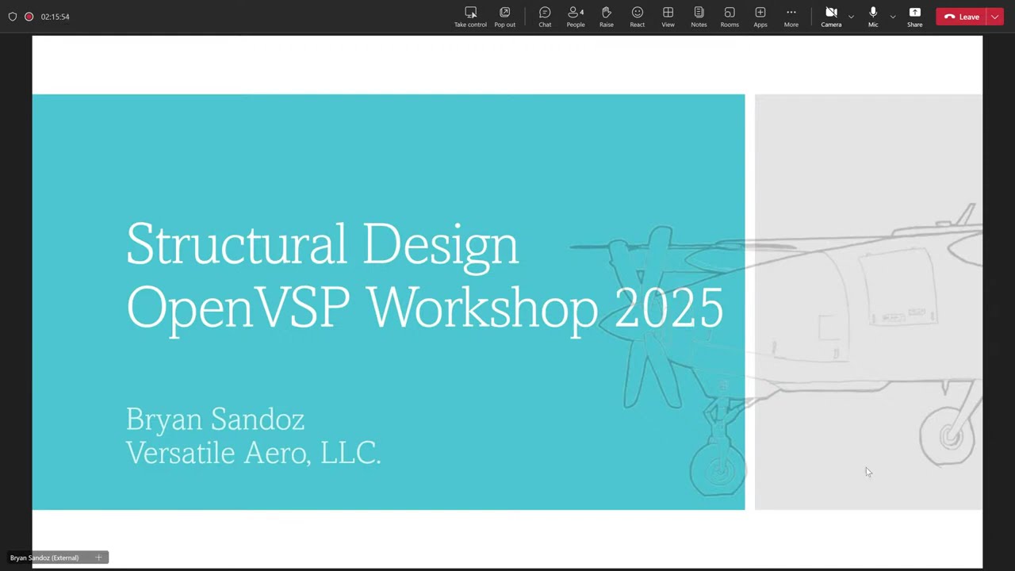Change the meeting View layout
This screenshot has height=571, width=1015.
668,17
